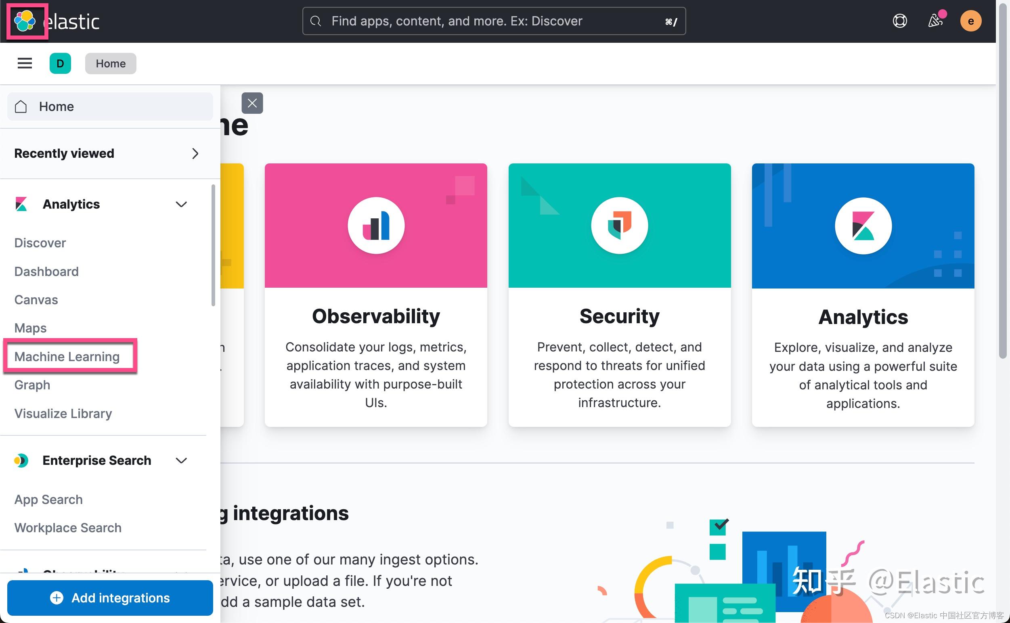Click the Find apps search field
Image resolution: width=1010 pixels, height=623 pixels.
(x=493, y=21)
